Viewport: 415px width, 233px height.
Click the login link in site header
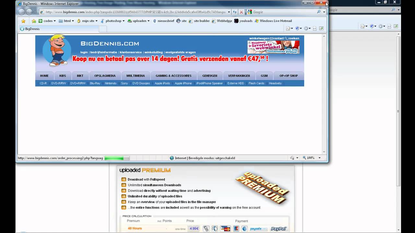(84, 52)
